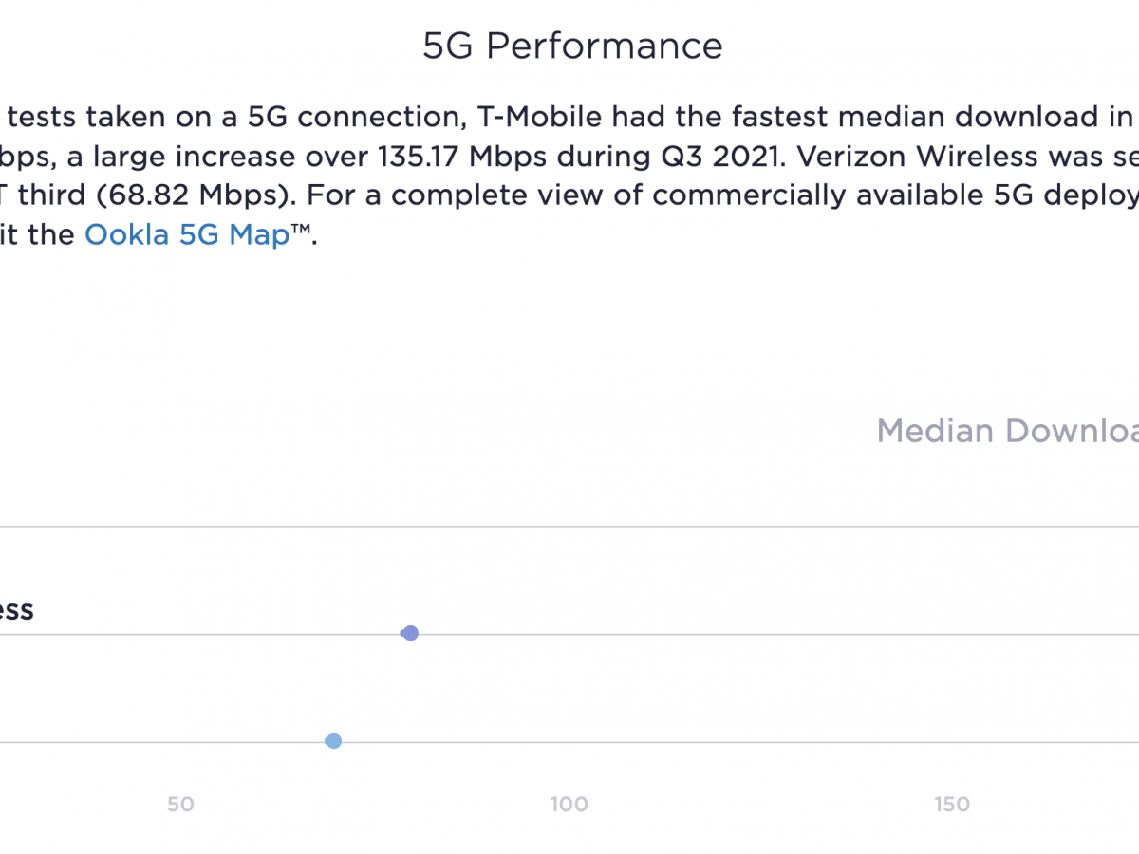Open the Ookla 5G Map link
This screenshot has width=1139, height=854.
point(186,234)
